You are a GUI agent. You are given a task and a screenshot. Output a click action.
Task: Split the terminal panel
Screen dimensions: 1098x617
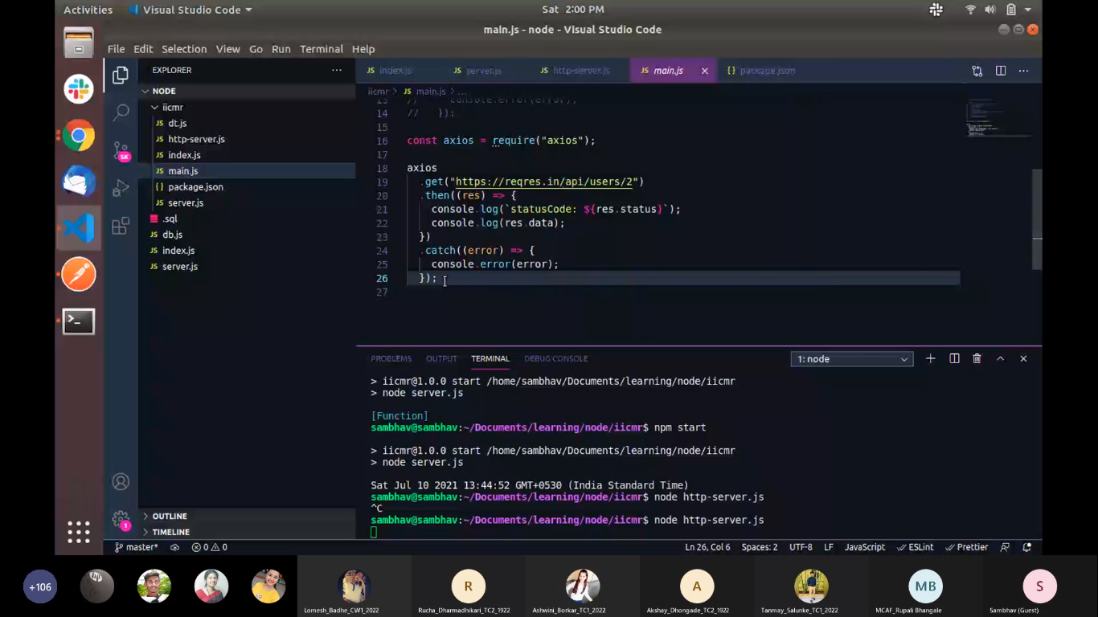(x=954, y=359)
